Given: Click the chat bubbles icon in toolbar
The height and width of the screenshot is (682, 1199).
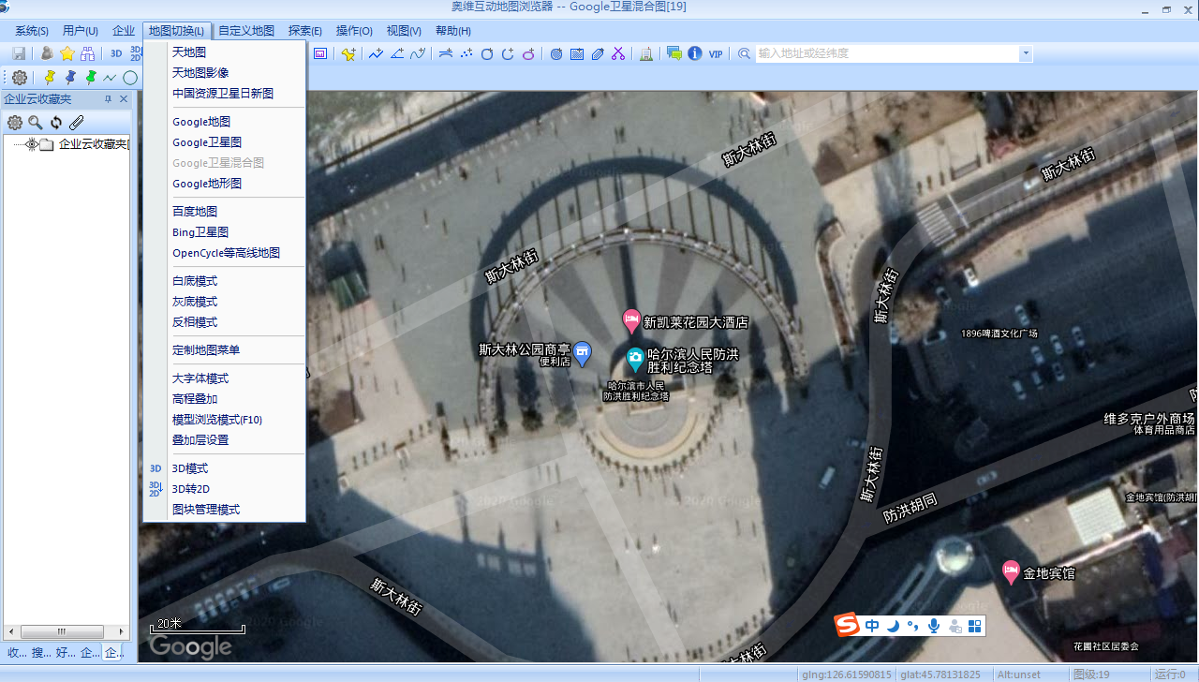Looking at the screenshot, I should pos(674,54).
